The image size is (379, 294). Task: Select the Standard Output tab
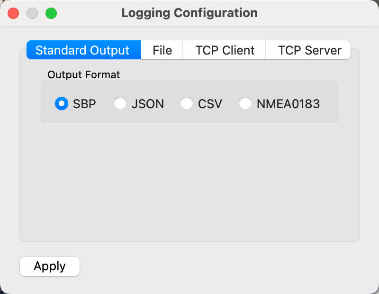84,50
